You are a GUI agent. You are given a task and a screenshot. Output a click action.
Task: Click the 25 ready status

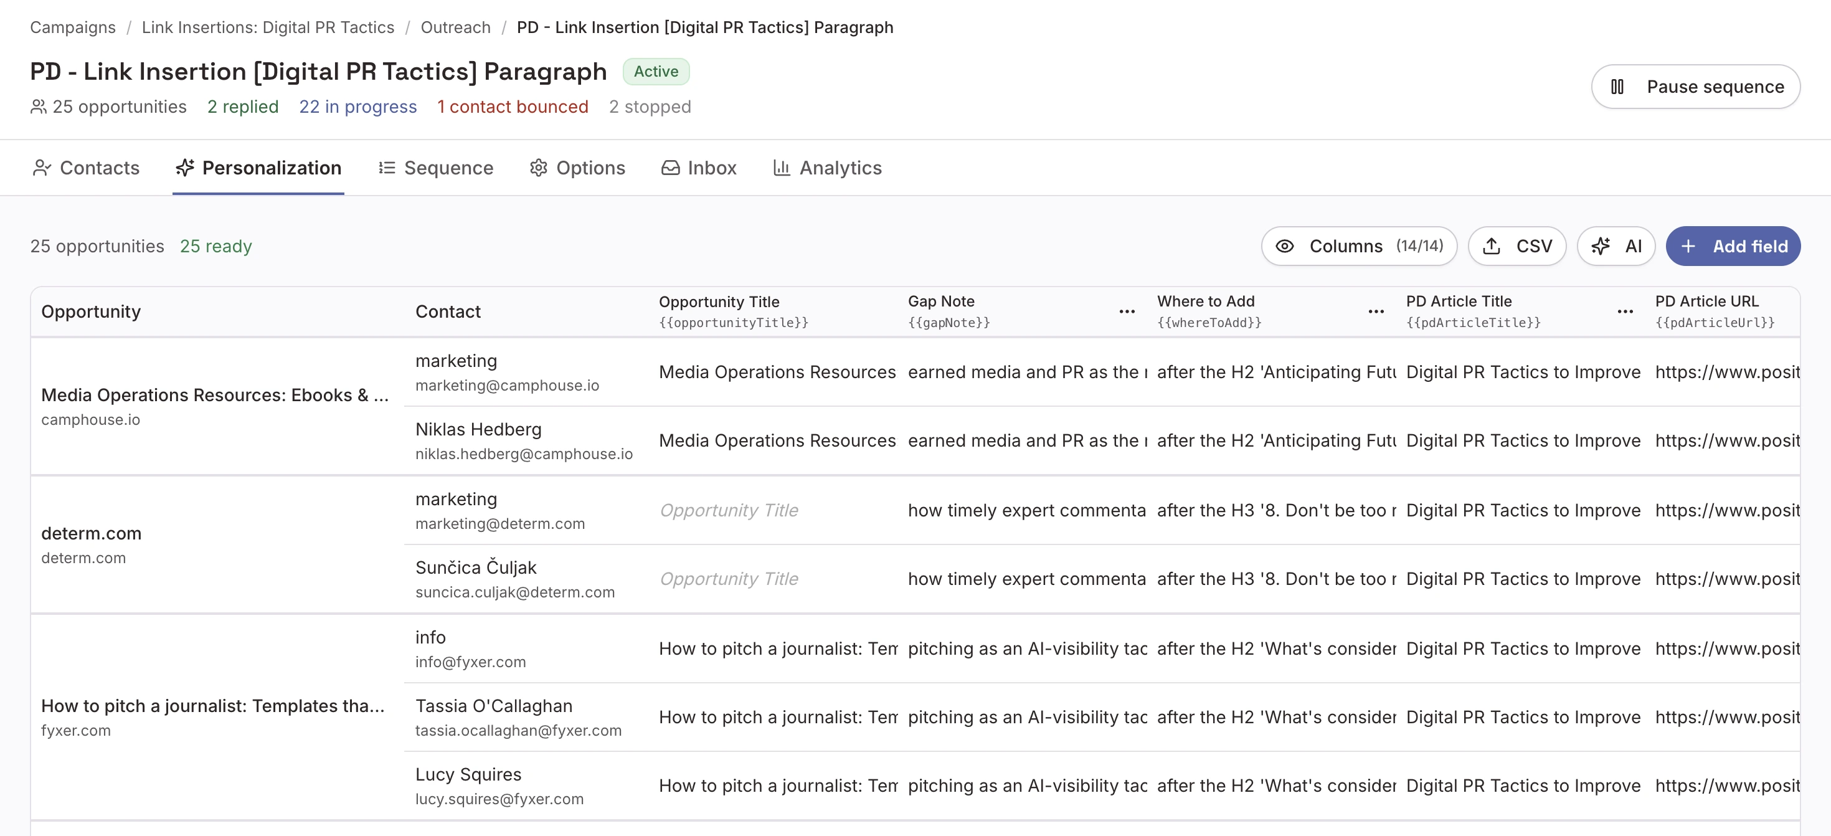(x=216, y=246)
